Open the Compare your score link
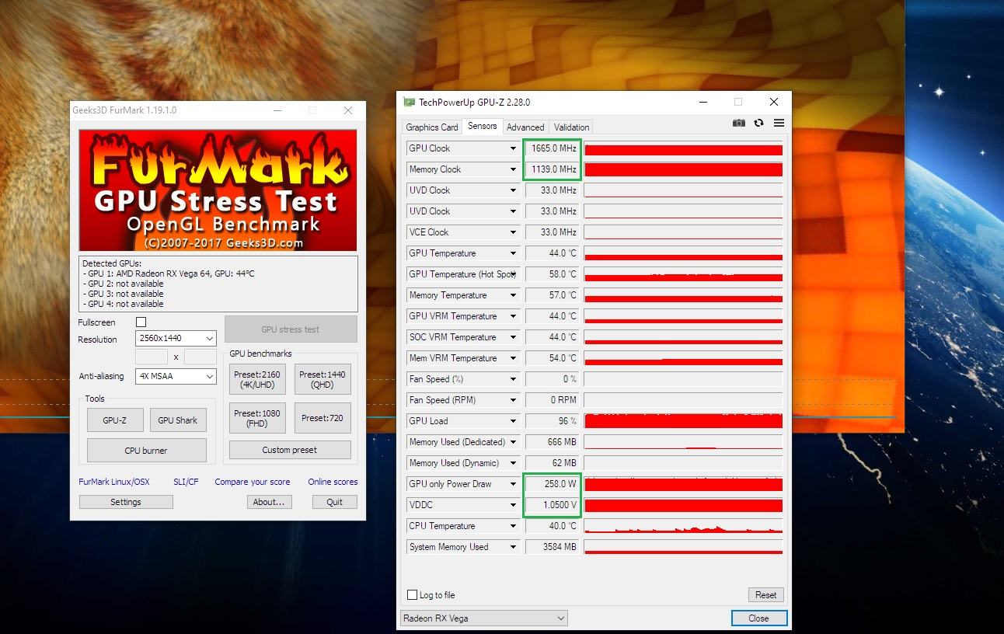This screenshot has height=634, width=1004. point(253,482)
